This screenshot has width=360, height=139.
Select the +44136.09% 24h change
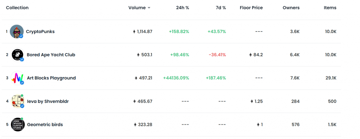176,78
